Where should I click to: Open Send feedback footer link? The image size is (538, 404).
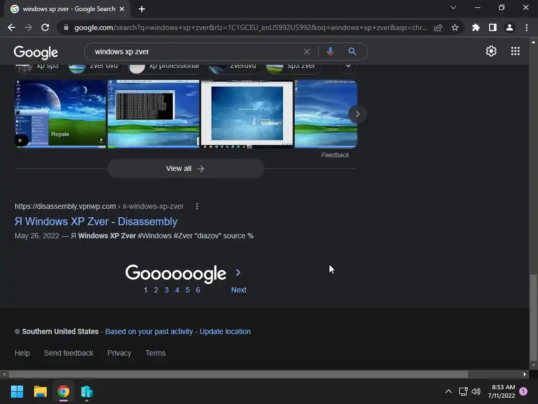[x=69, y=353]
